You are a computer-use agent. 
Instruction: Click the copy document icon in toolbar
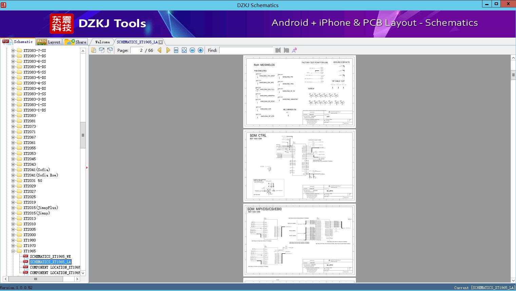(x=94, y=50)
